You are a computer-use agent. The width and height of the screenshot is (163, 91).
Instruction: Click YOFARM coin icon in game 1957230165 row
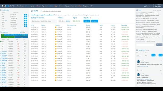click(x=56, y=80)
